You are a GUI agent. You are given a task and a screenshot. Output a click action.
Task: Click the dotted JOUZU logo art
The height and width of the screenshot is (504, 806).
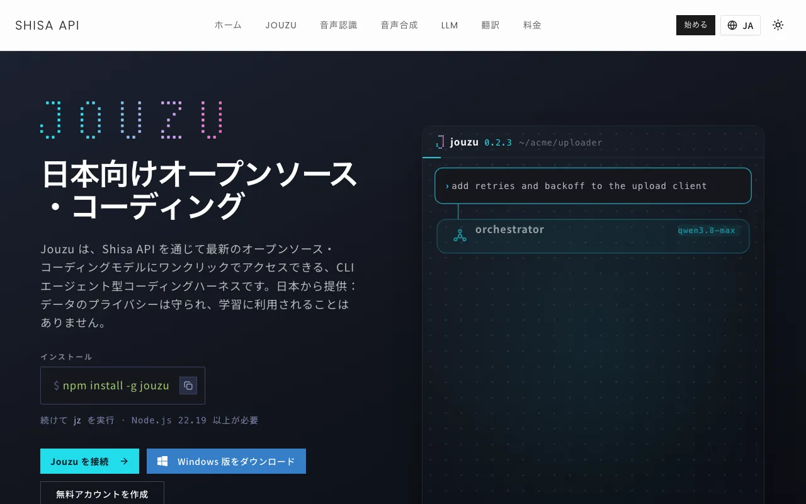coord(132,120)
